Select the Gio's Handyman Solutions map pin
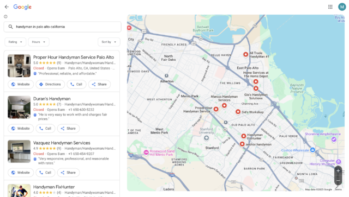349x197 pixels. tap(256, 88)
